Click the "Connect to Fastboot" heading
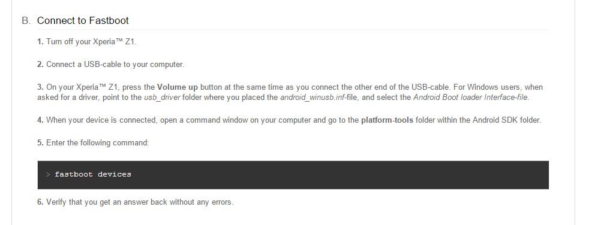 click(x=83, y=20)
